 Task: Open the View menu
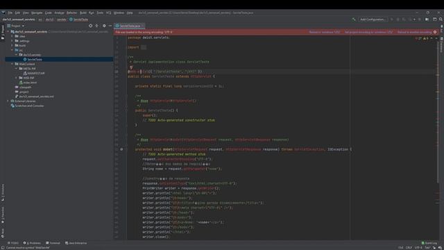point(26,12)
